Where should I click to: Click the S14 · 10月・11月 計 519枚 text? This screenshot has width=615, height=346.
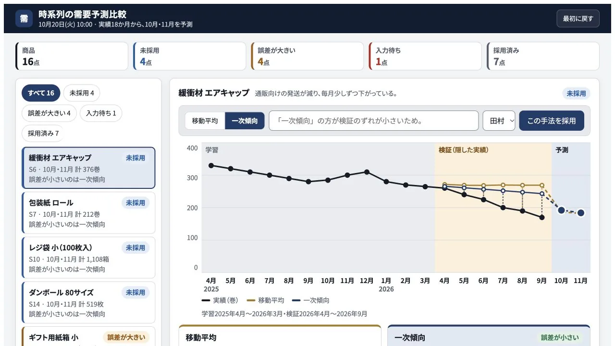[x=66, y=304]
